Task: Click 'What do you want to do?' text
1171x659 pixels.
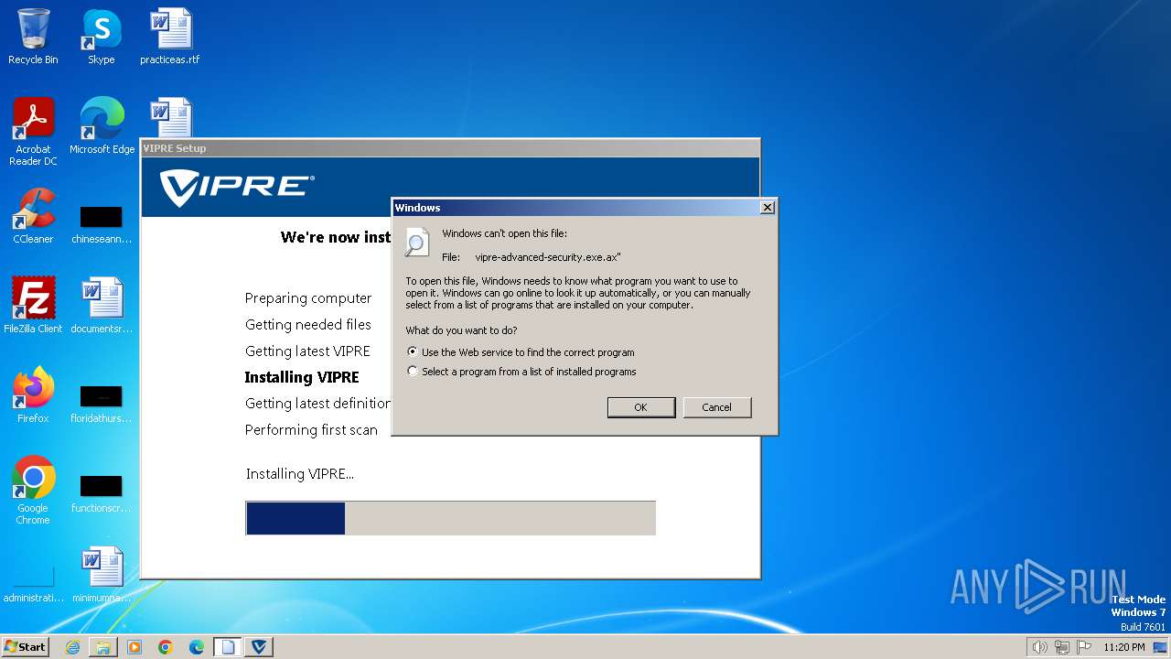Action: click(x=461, y=330)
